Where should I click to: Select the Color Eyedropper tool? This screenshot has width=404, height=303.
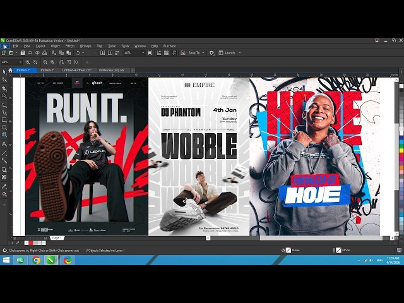[x=4, y=186]
